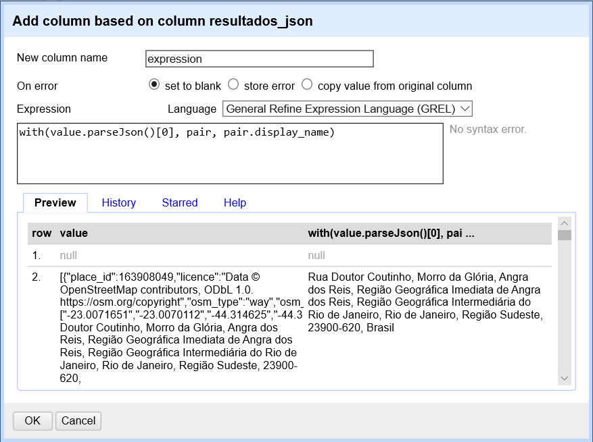The image size is (593, 442).
Task: Click the preview scrollbar down arrow
Action: pos(565,379)
